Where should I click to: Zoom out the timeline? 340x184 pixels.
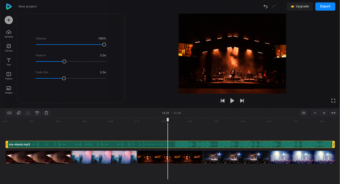(315, 113)
